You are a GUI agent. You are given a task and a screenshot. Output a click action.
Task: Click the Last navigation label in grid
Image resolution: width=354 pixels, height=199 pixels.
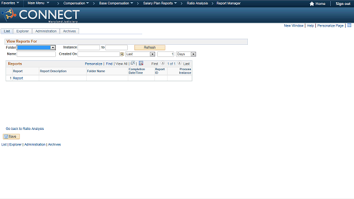(x=186, y=64)
